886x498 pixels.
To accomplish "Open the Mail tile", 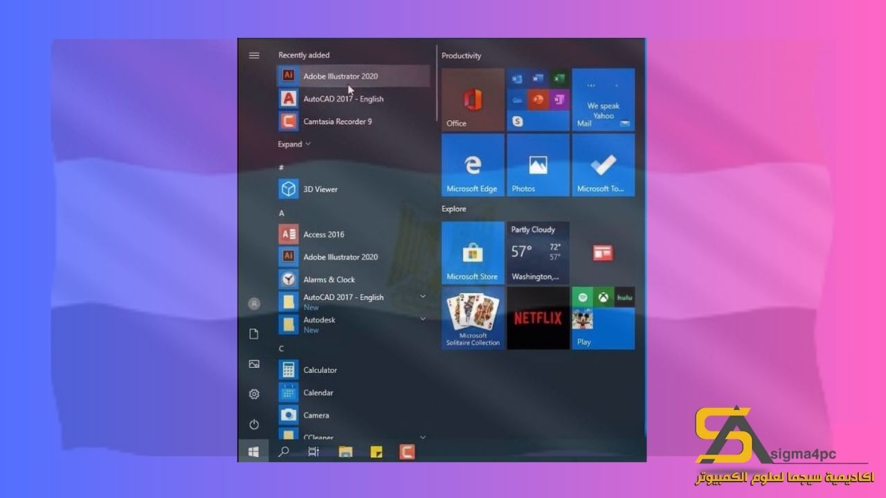I will point(603,100).
